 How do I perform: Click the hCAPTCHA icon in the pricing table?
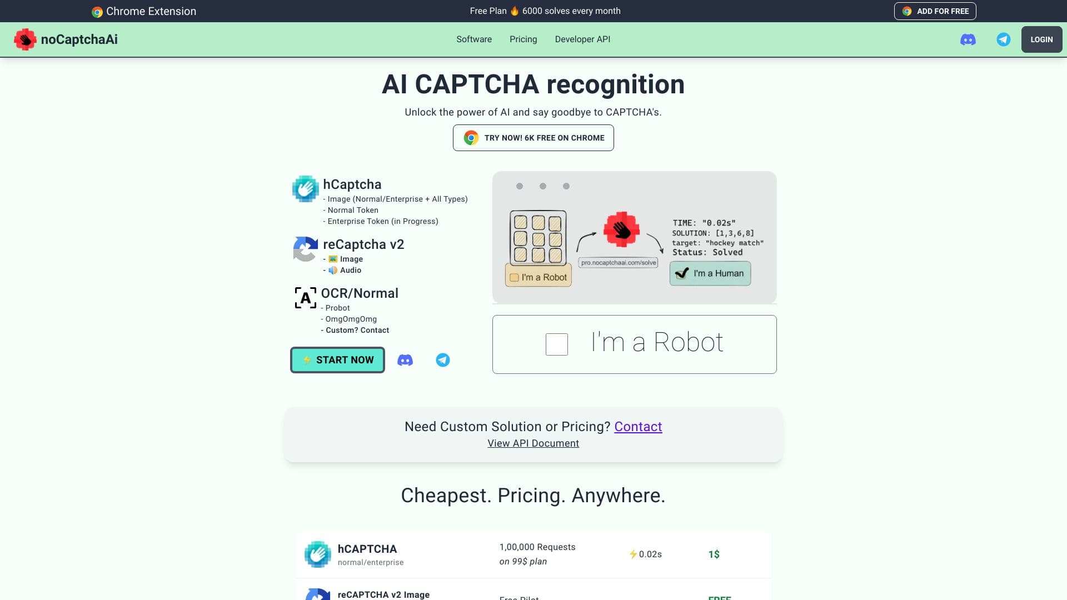click(317, 554)
